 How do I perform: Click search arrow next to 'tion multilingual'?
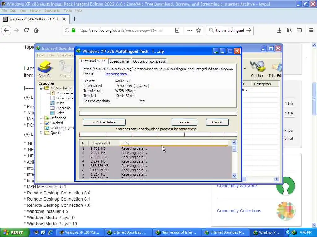click(x=249, y=31)
